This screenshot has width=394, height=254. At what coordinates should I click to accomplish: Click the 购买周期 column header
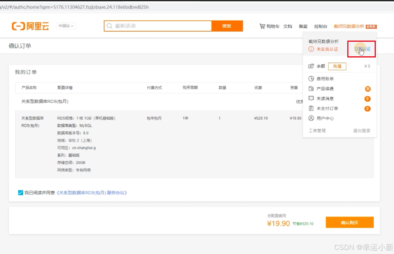[x=190, y=88]
